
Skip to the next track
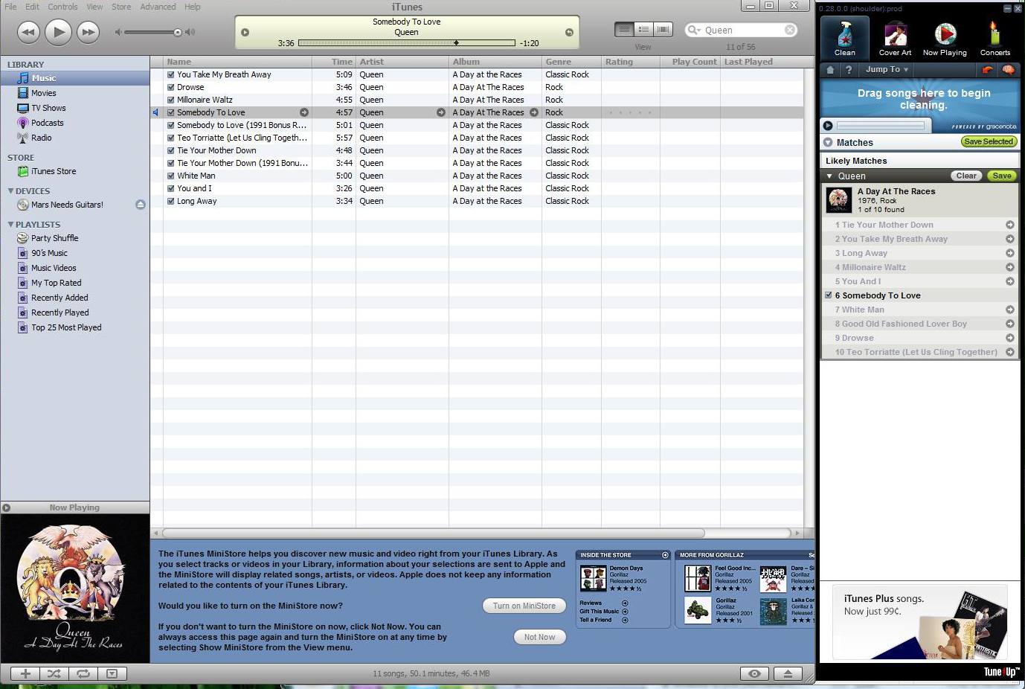click(88, 32)
